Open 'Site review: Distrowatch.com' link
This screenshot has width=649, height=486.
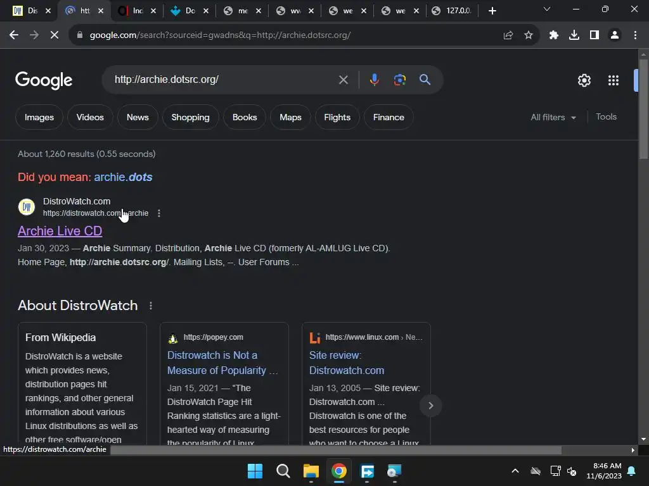tap(347, 363)
